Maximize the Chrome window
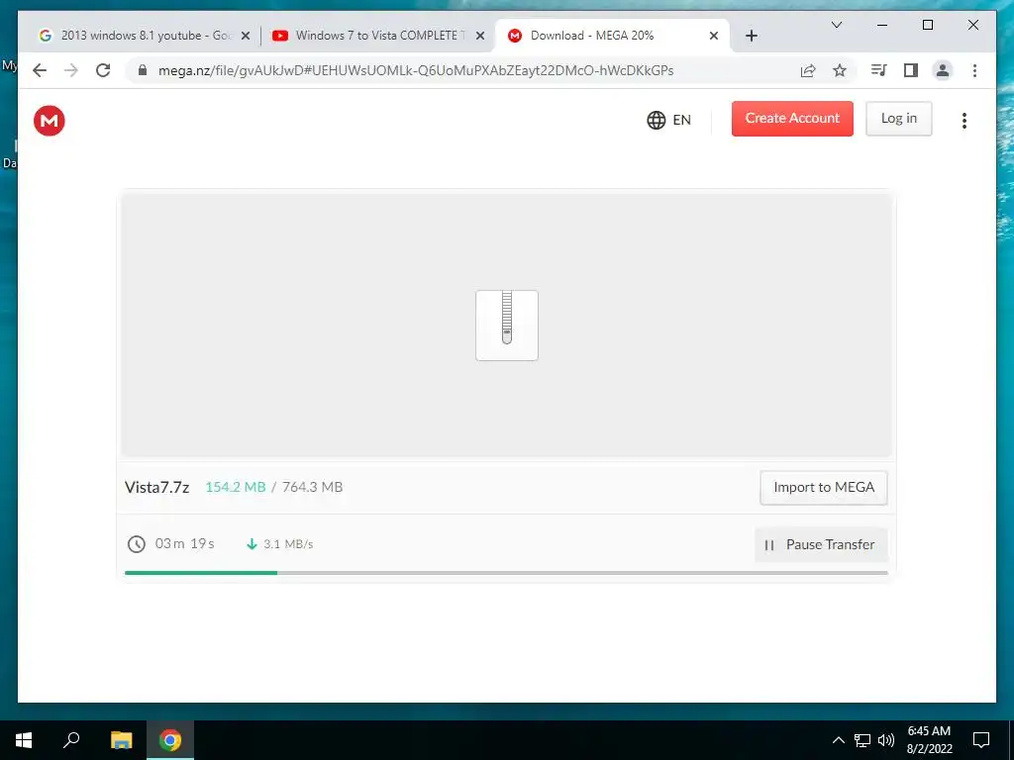This screenshot has height=760, width=1014. coord(927,25)
